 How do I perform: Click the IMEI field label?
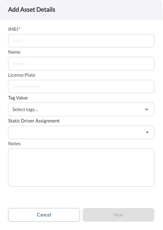[x=14, y=29]
